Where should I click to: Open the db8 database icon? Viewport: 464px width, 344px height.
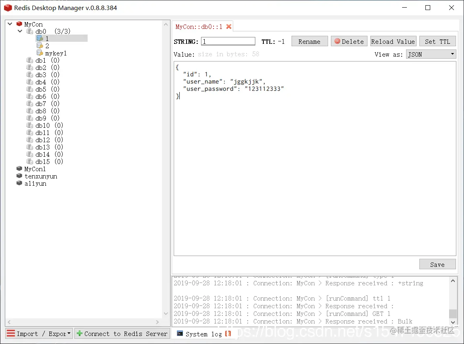(x=30, y=111)
